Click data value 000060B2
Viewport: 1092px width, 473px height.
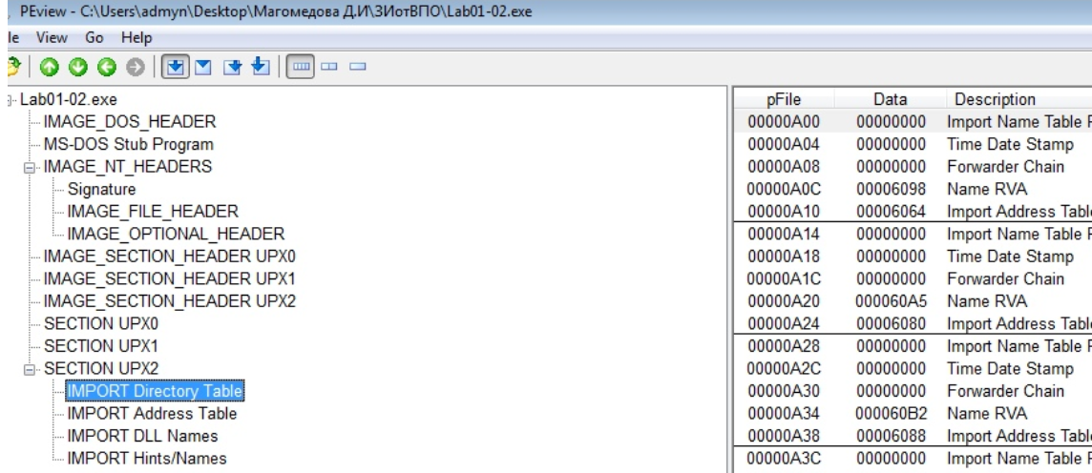tap(891, 413)
